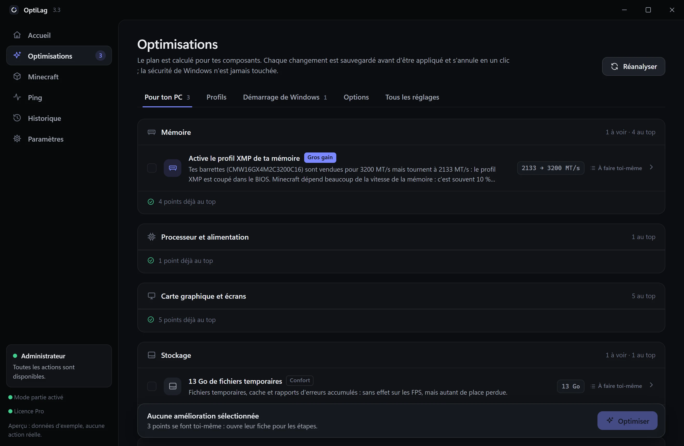Viewport: 684px width, 446px height.
Task: Click the Paramètres gear icon
Action: (x=17, y=139)
